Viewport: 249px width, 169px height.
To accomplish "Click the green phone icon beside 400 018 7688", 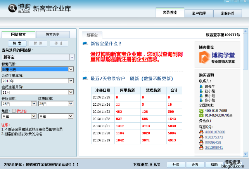I will point(201,111).
